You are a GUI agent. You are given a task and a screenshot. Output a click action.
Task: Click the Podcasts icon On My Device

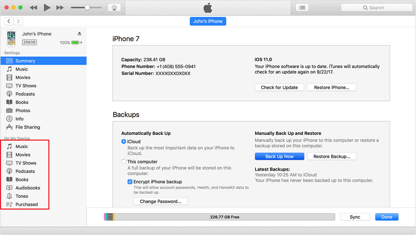[9, 171]
